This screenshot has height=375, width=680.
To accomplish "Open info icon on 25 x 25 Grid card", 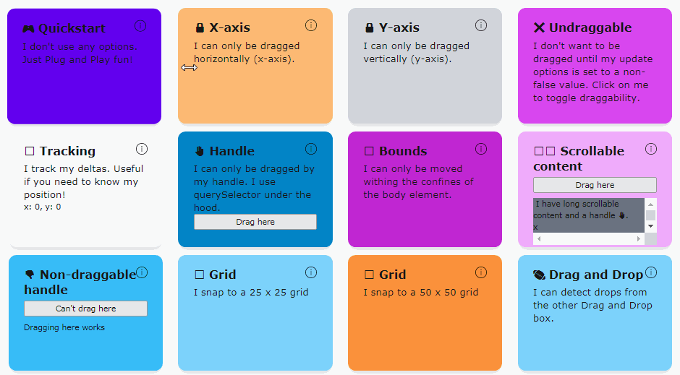I will pos(311,272).
